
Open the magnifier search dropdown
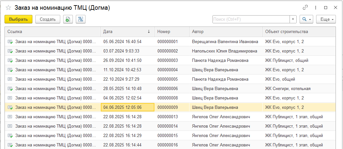306,19
